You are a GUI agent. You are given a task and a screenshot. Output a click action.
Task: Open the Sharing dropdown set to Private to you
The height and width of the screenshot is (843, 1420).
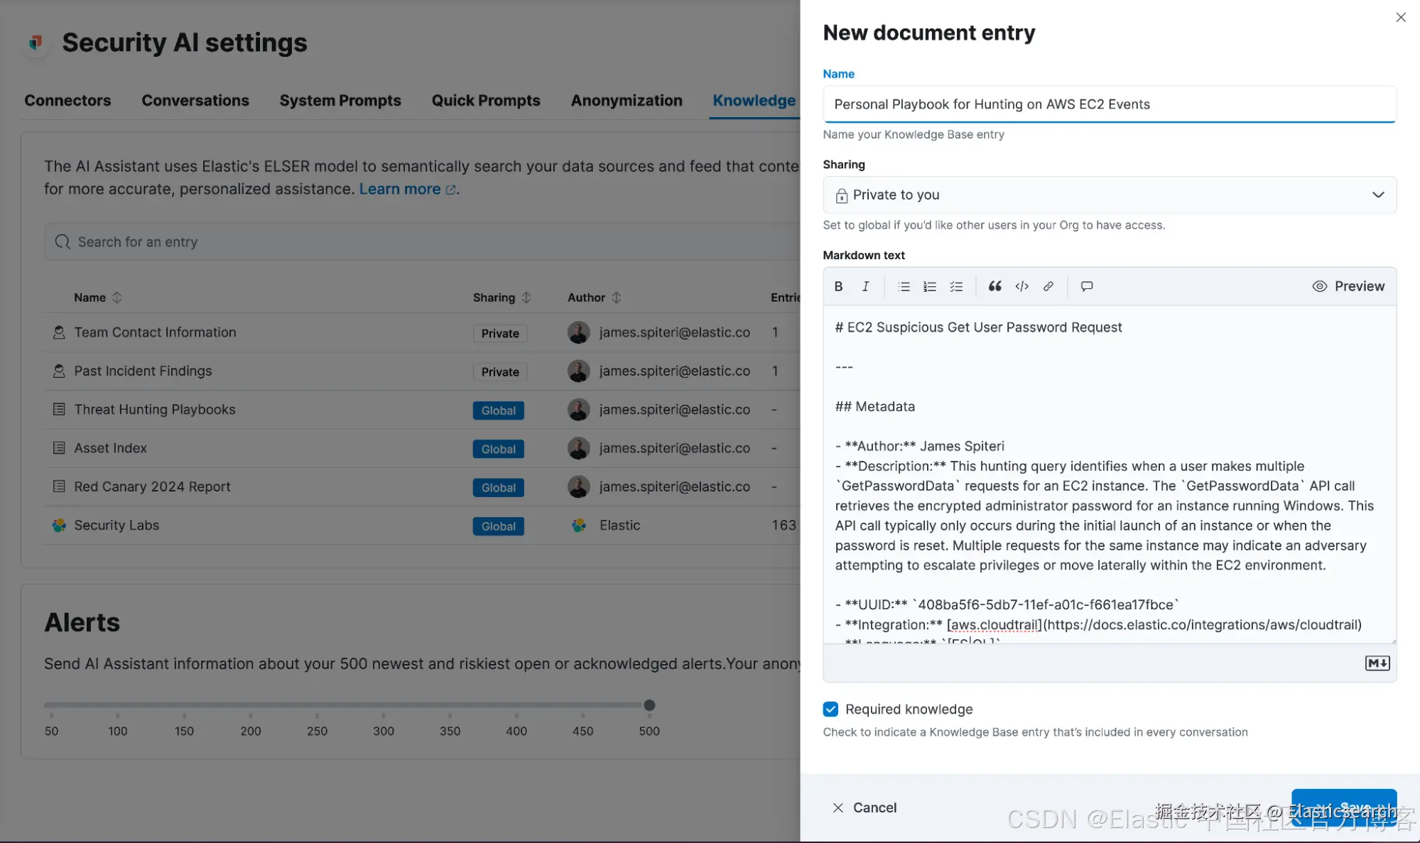(1109, 195)
